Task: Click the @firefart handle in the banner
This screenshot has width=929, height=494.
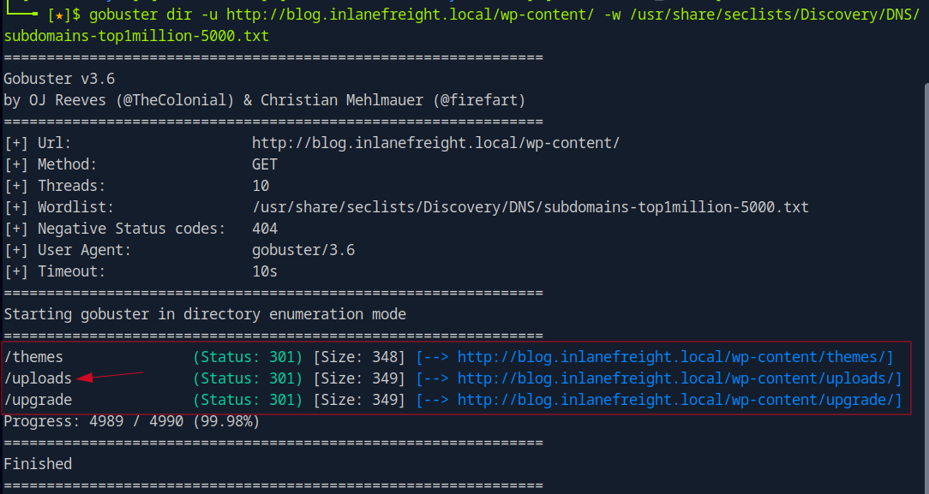Action: point(479,100)
